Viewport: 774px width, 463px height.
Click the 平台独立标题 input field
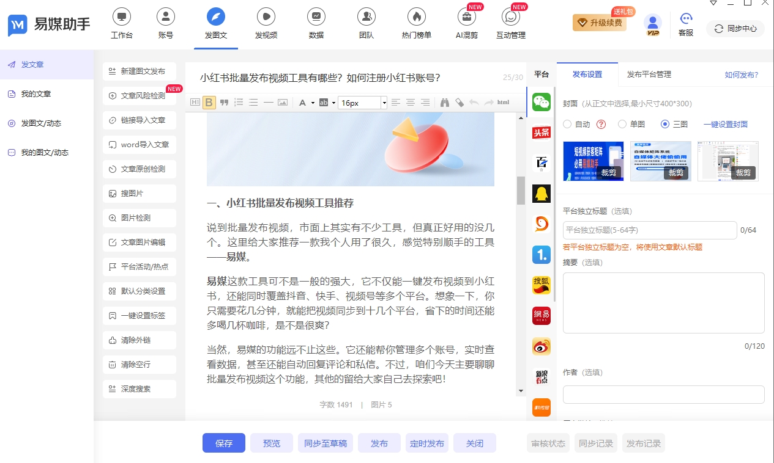point(649,230)
